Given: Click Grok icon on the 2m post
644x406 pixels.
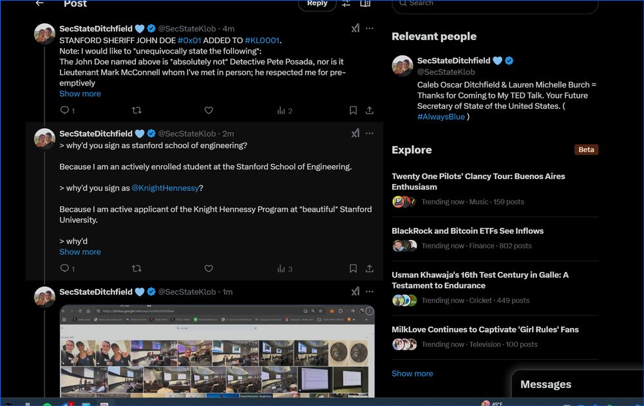Looking at the screenshot, I should pyautogui.click(x=355, y=133).
